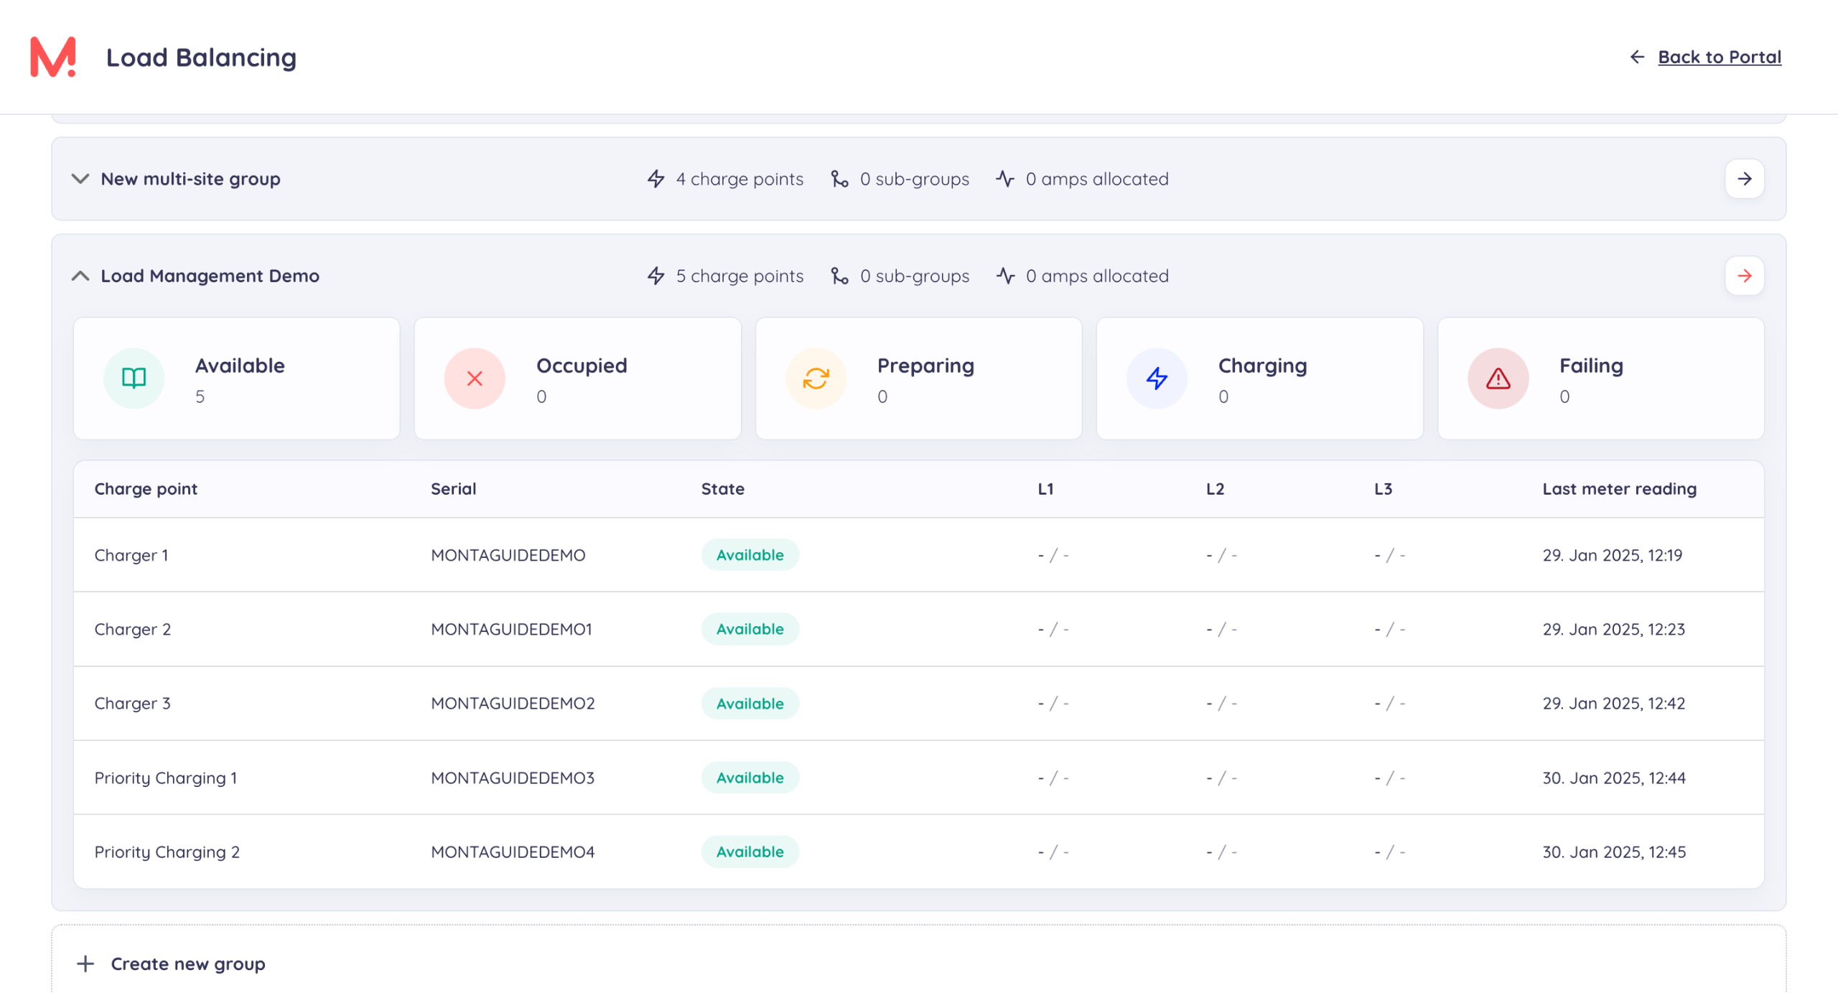Click the Failing warning triangle icon

pyautogui.click(x=1498, y=378)
